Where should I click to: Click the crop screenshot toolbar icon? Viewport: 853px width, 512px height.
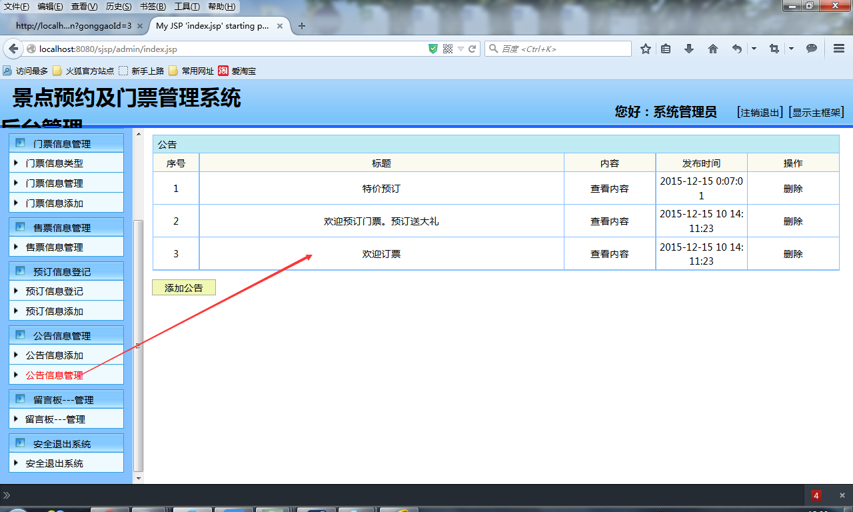coord(774,49)
